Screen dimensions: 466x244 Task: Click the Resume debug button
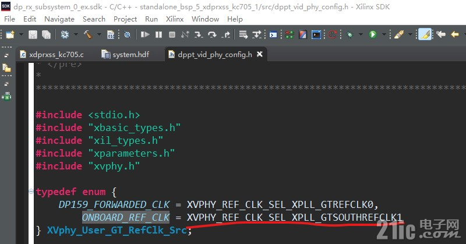coord(144,35)
